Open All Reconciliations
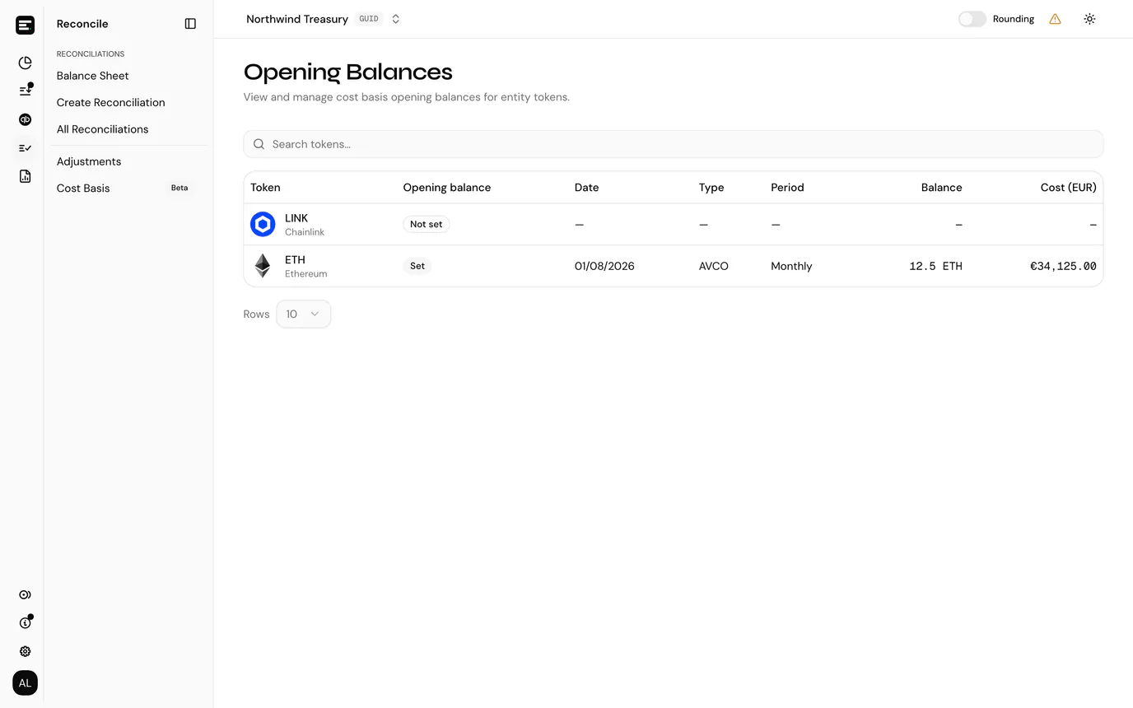 103,129
